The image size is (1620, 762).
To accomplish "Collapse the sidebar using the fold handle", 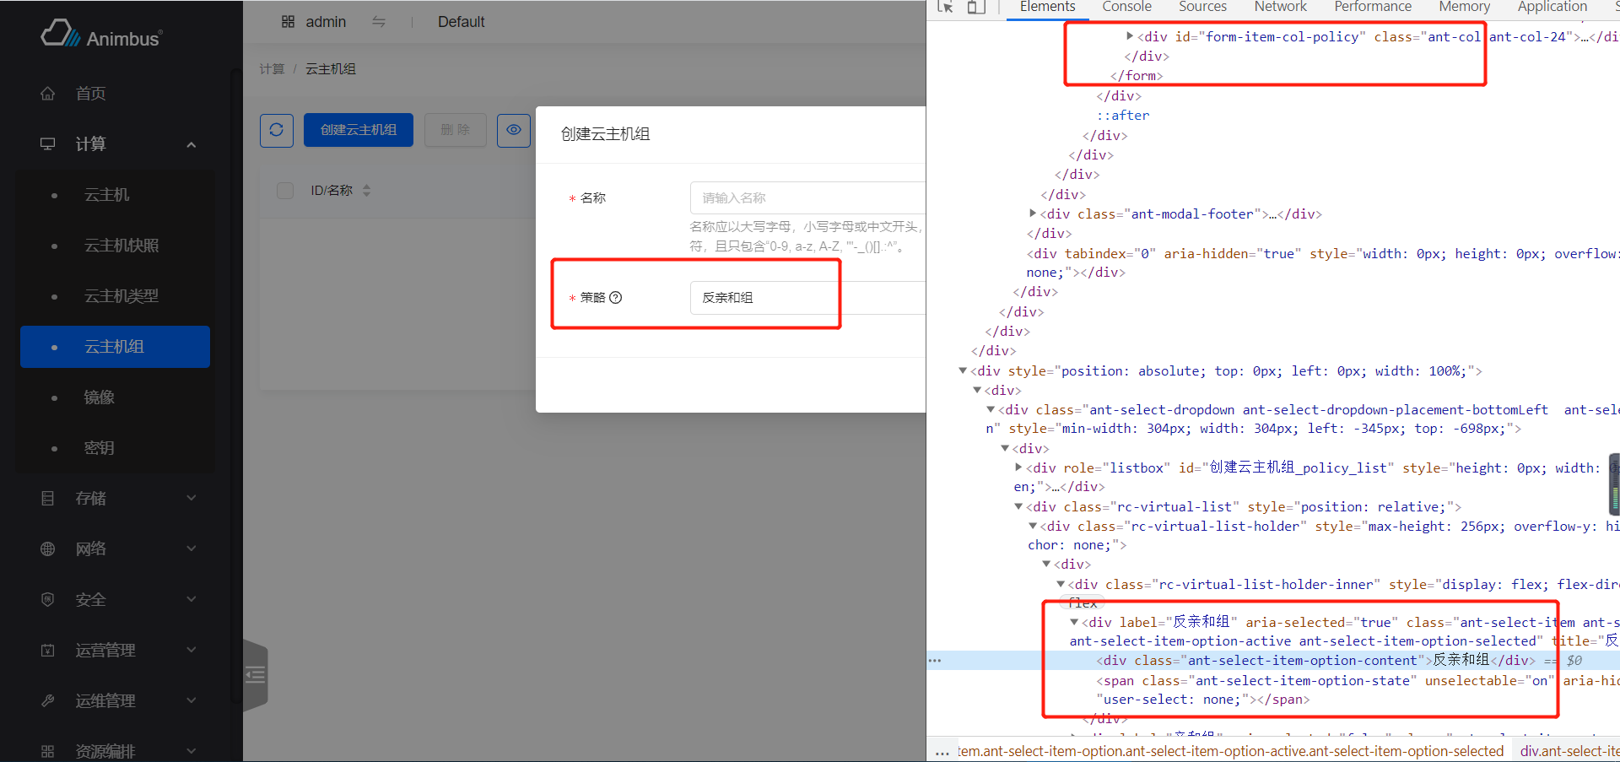I will click(256, 674).
